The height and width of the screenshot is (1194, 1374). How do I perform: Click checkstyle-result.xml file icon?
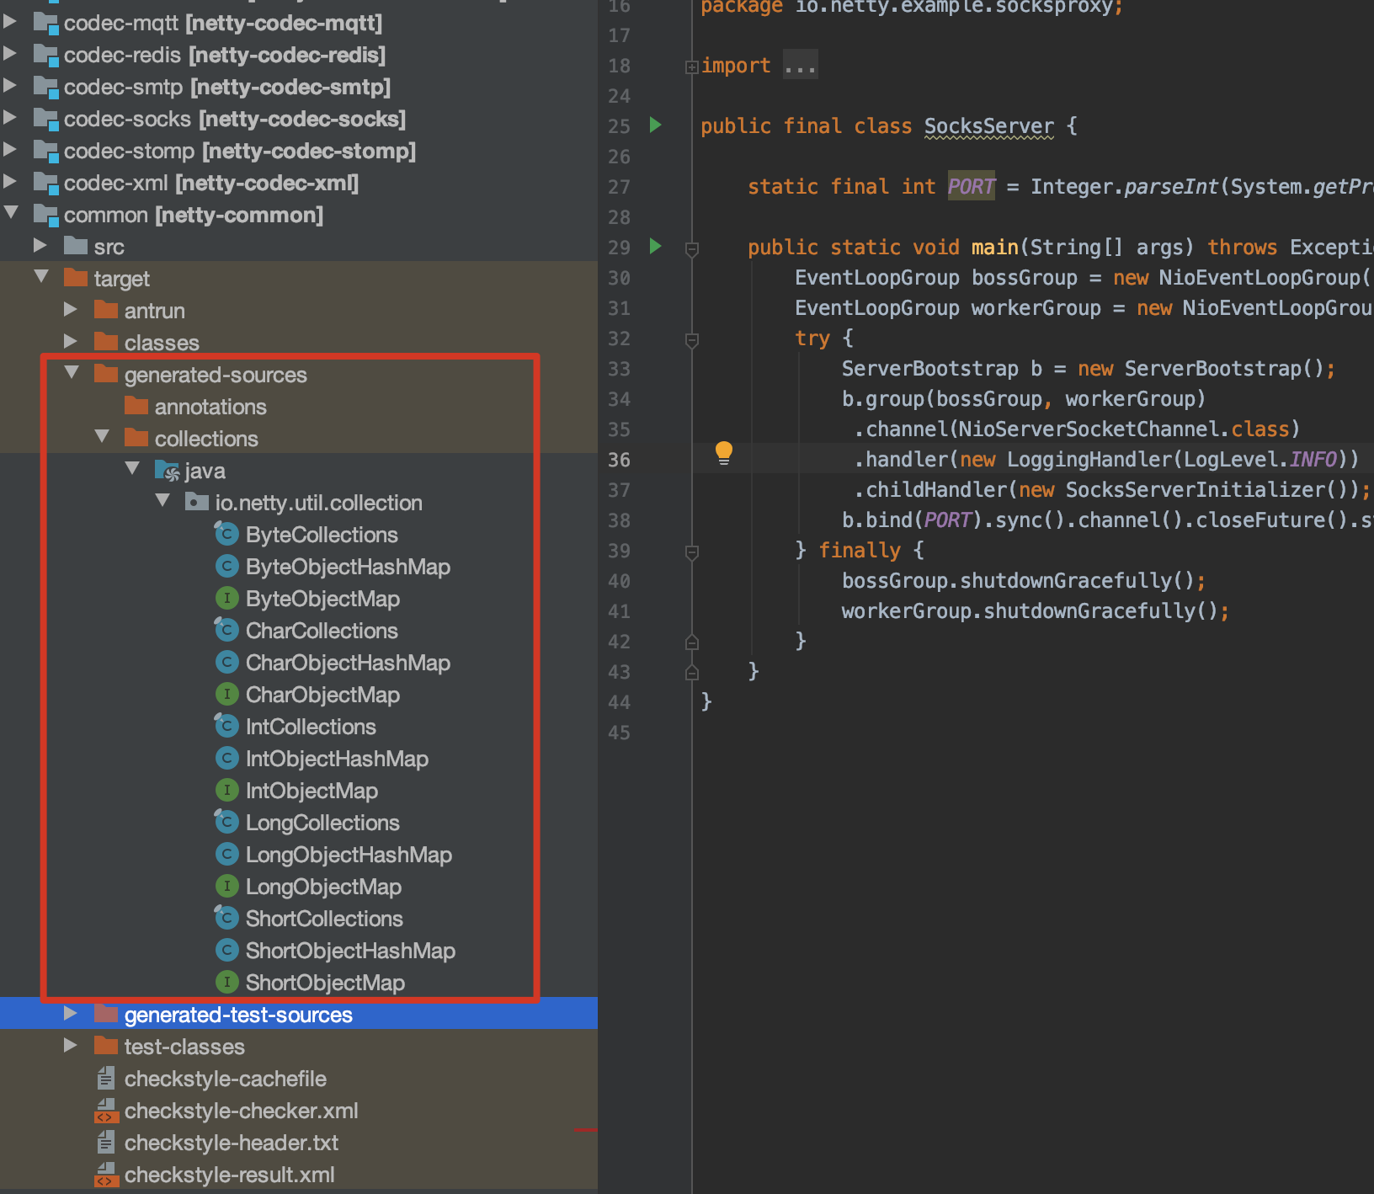(x=106, y=1175)
